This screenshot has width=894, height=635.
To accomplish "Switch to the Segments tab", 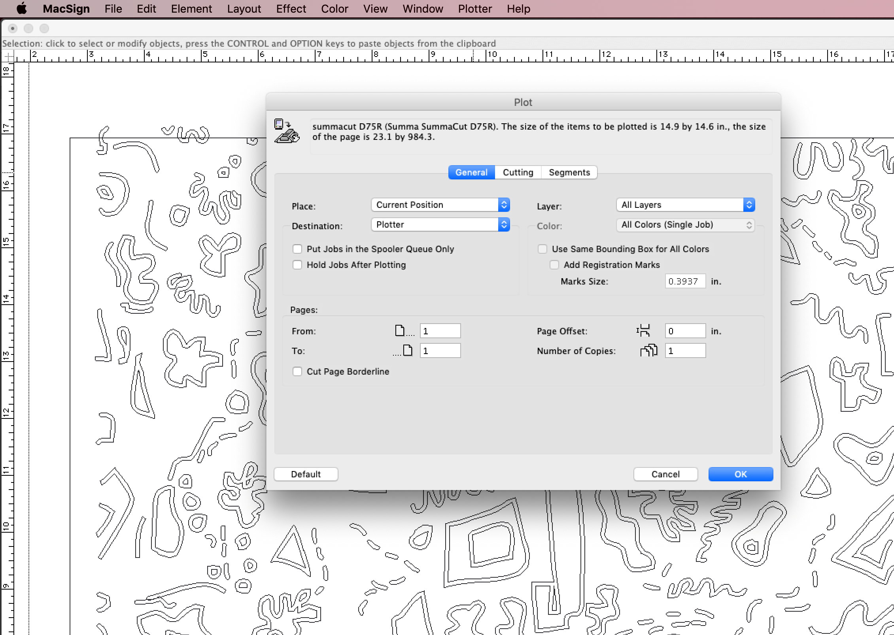I will 569,172.
